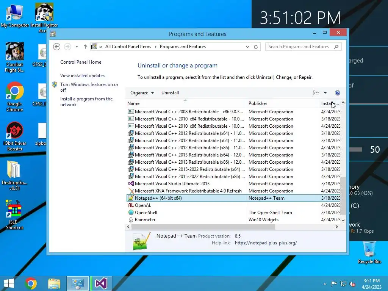388x291 pixels.
Task: Click All Control Panel Items breadcrumb
Action: tap(128, 47)
